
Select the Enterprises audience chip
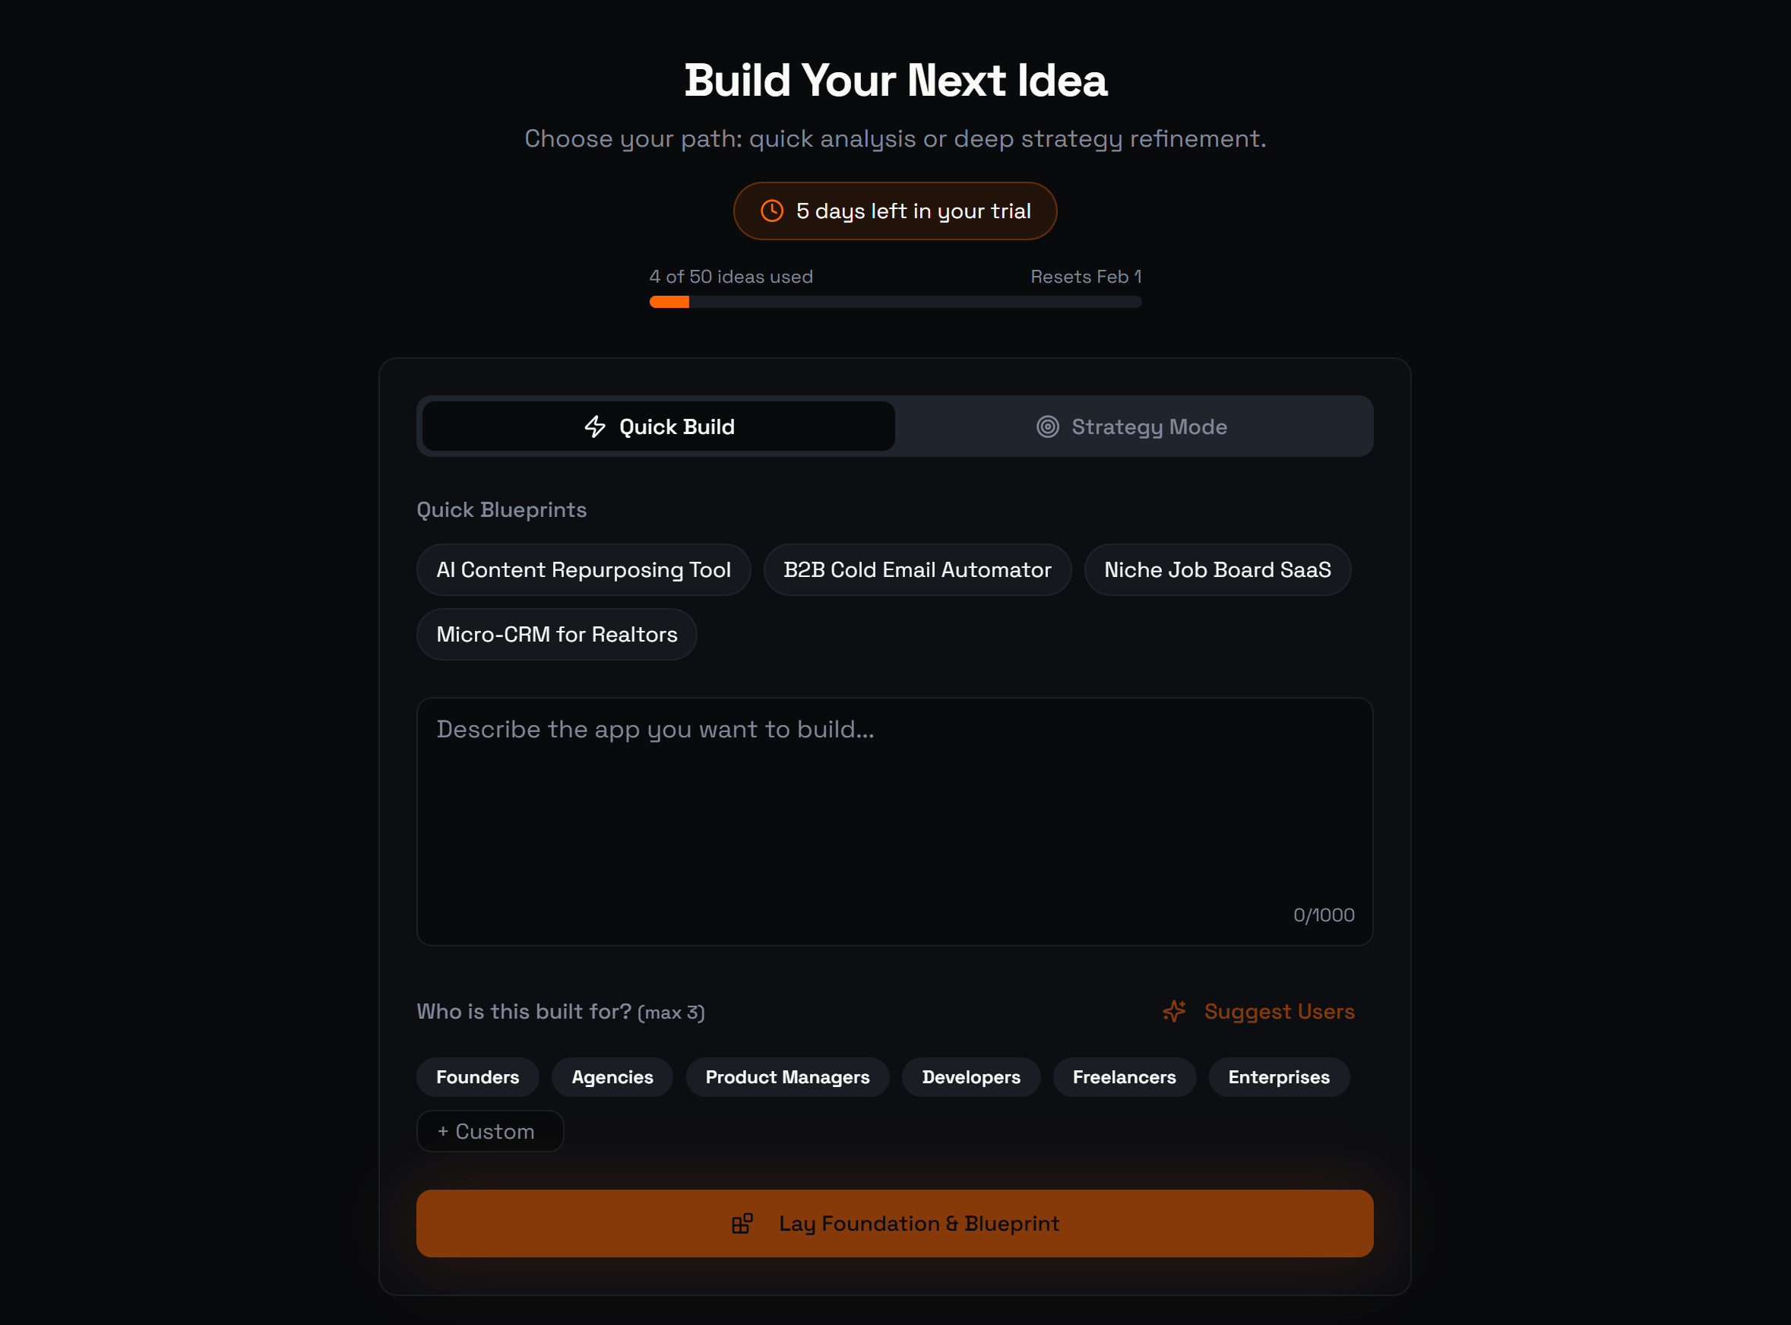(1279, 1077)
